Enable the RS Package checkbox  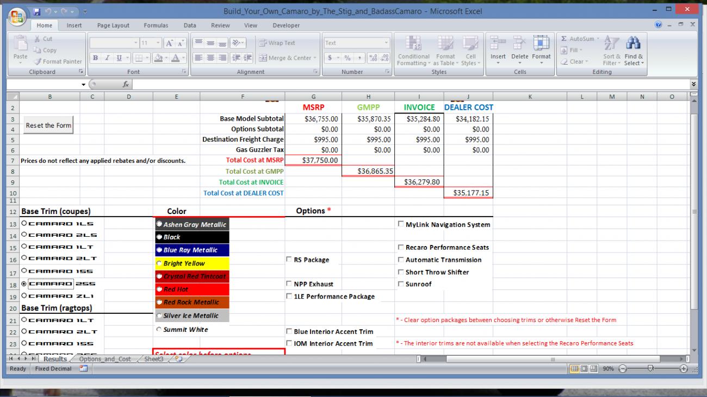pos(289,260)
